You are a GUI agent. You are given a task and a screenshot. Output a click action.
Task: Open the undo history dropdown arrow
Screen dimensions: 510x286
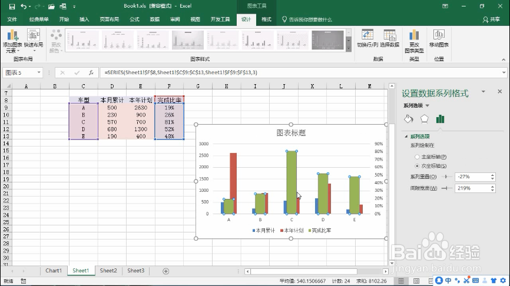click(29, 6)
